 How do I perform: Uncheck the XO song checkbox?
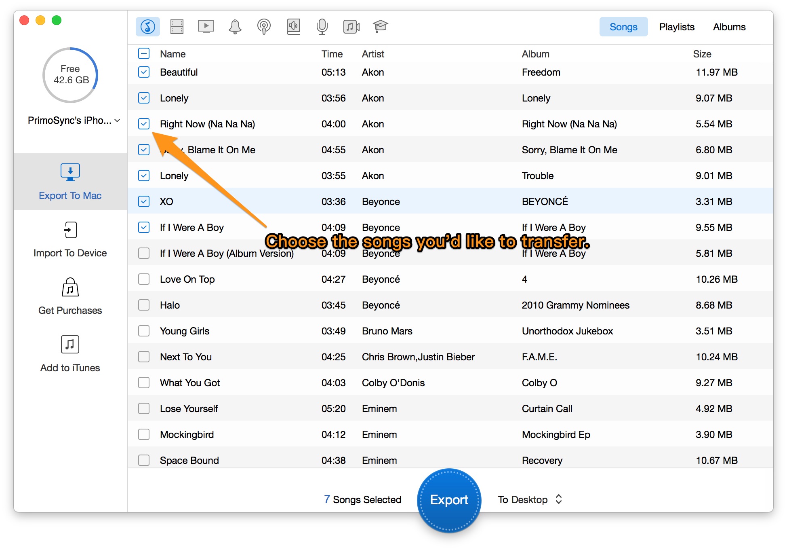tap(144, 201)
